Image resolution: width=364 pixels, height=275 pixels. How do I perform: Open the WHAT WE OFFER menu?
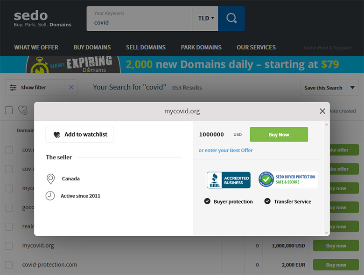36,47
